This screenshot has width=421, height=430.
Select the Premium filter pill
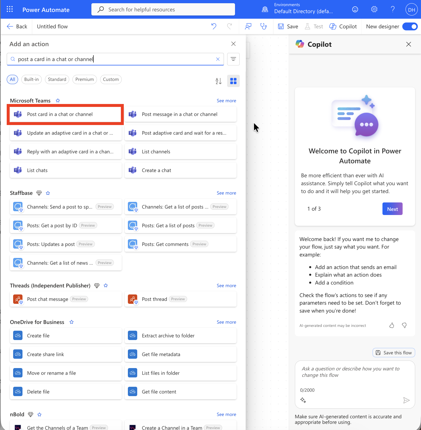[x=84, y=79]
